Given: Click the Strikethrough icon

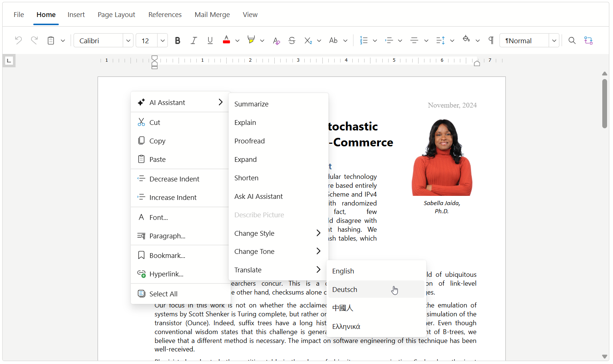Looking at the screenshot, I should click(x=292, y=40).
